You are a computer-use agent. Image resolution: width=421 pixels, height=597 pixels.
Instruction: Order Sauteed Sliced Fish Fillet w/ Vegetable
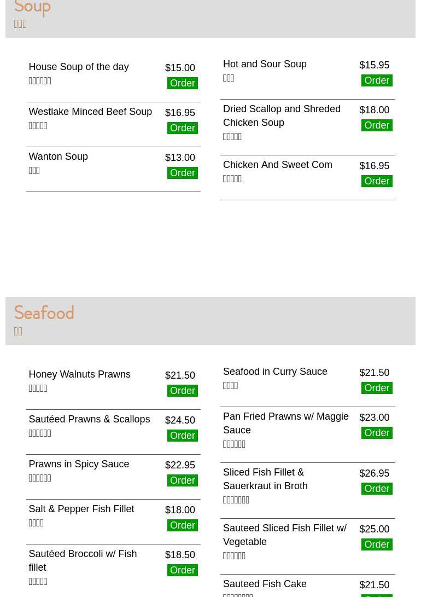377,544
